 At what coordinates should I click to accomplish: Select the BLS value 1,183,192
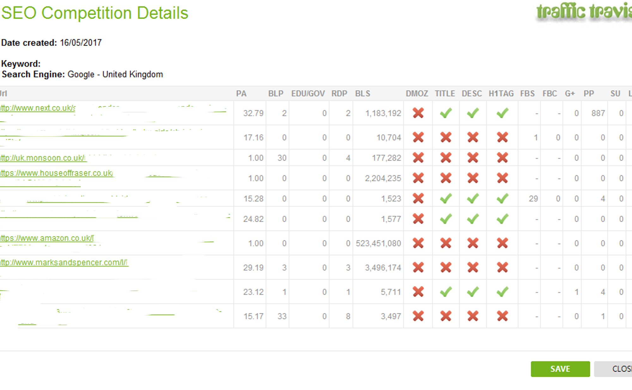[383, 113]
